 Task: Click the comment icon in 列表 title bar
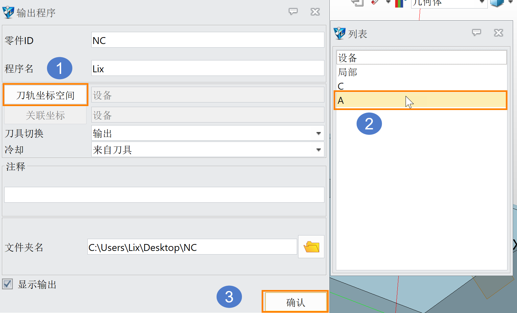pyautogui.click(x=477, y=33)
